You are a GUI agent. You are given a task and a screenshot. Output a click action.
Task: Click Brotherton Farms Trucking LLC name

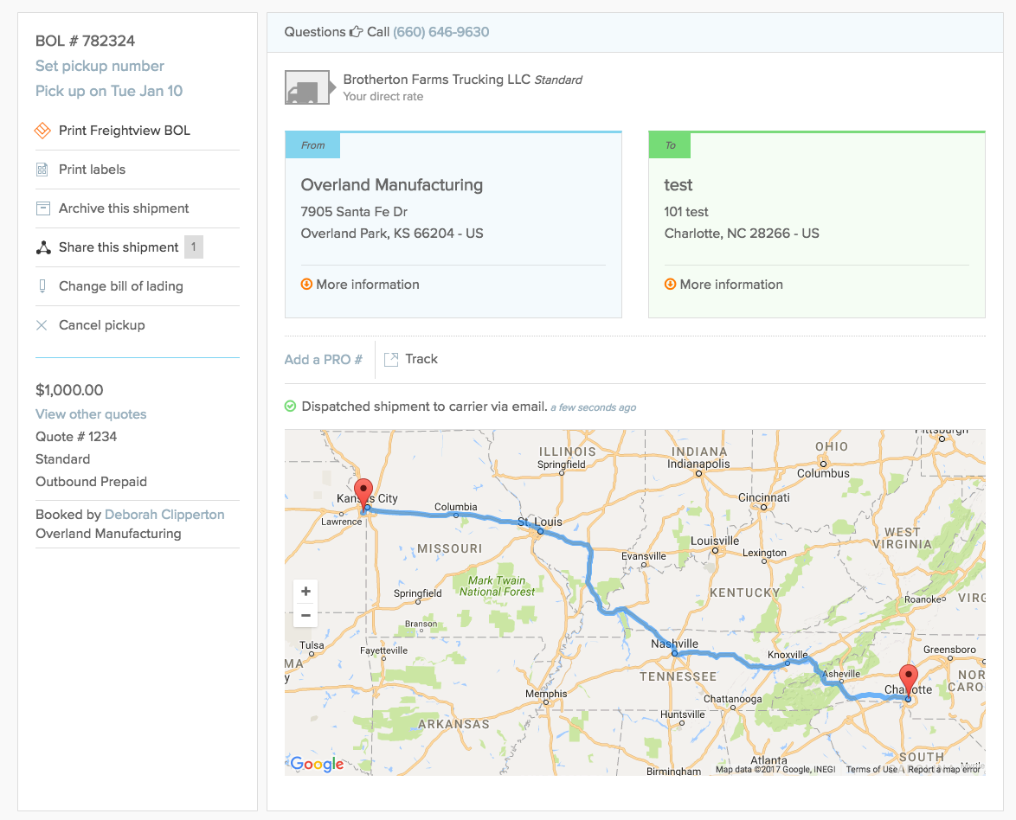point(437,80)
